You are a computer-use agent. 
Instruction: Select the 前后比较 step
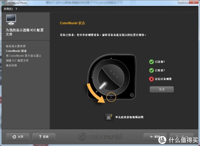[x=11, y=66]
